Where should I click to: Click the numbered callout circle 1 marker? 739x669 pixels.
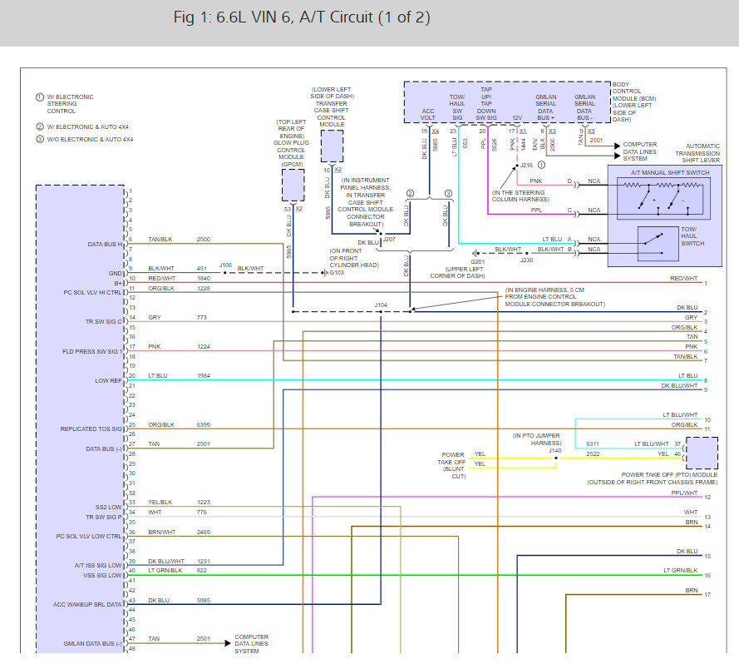click(540, 165)
